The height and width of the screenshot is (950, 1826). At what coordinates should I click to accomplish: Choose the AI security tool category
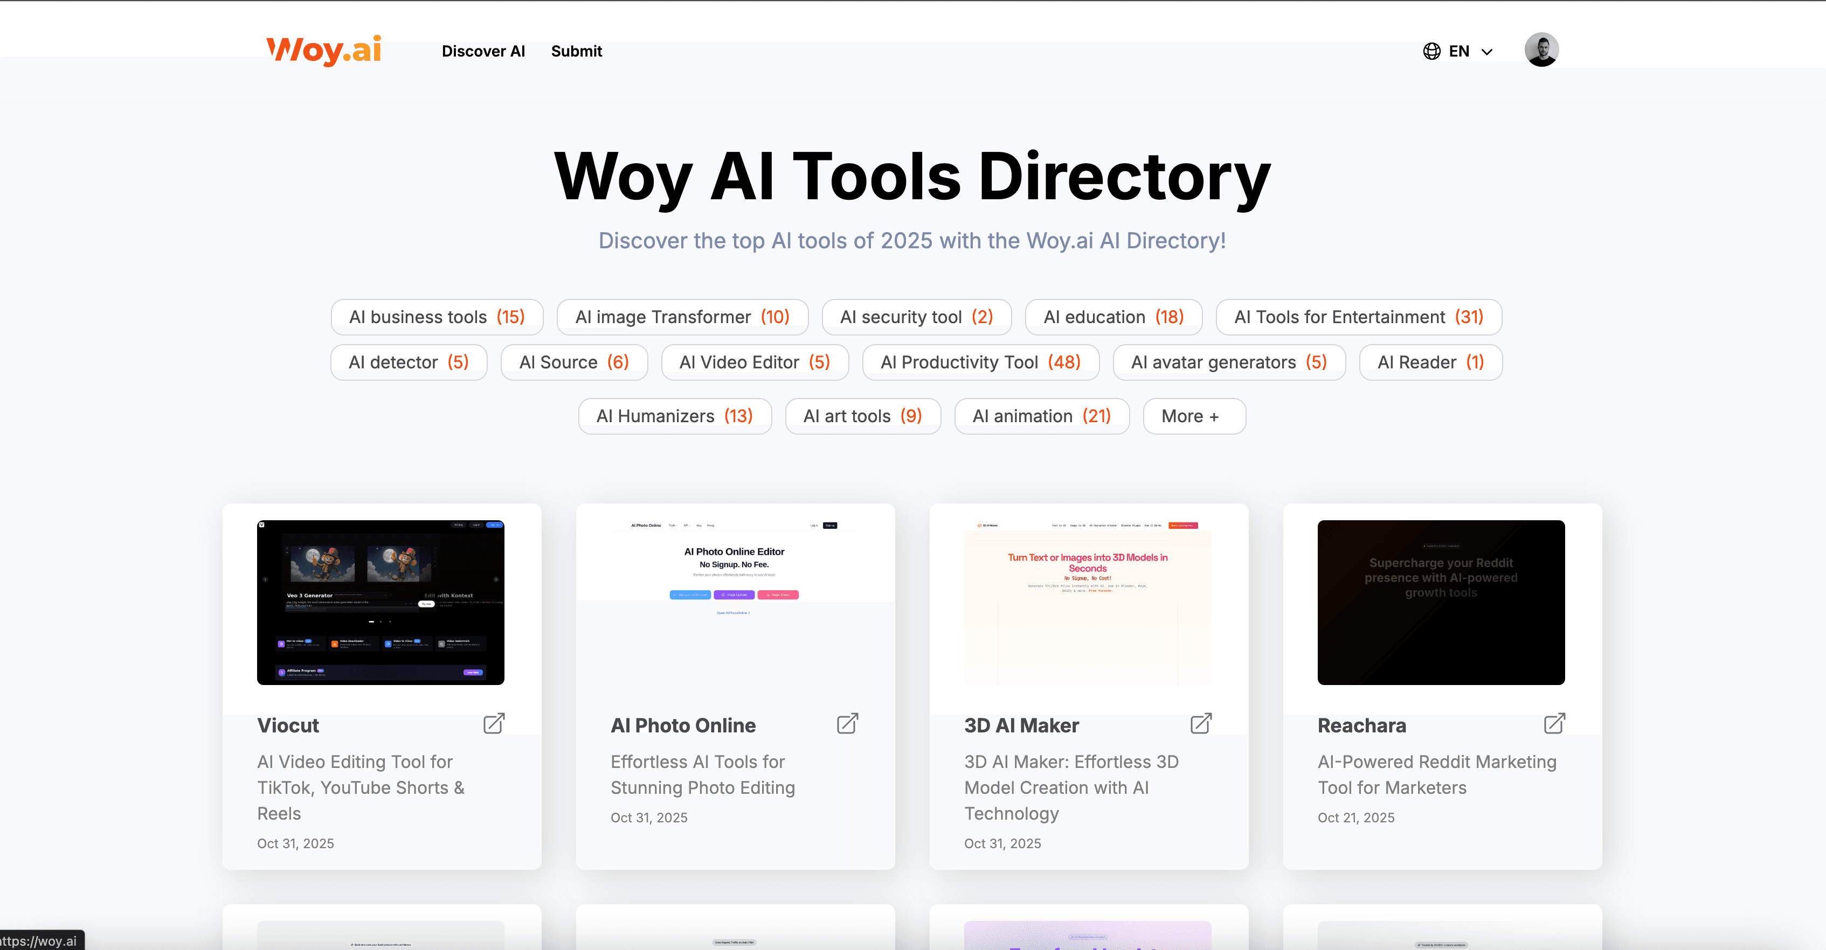pyautogui.click(x=917, y=317)
